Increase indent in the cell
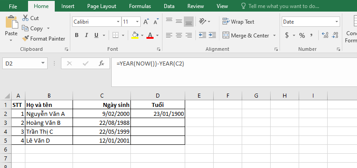 (x=212, y=35)
